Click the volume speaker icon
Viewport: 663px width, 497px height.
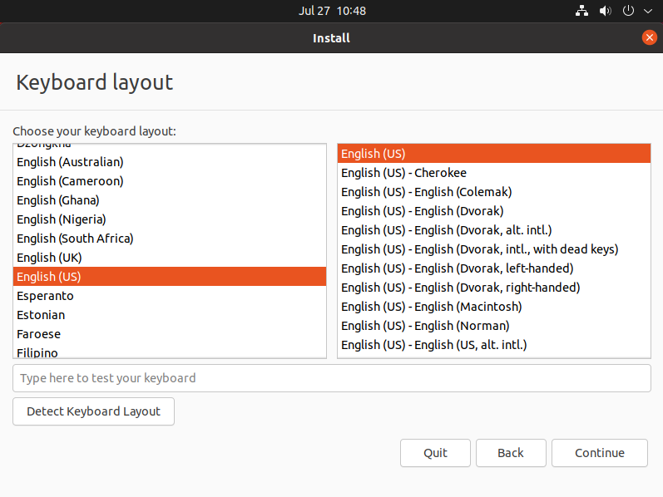tap(605, 11)
